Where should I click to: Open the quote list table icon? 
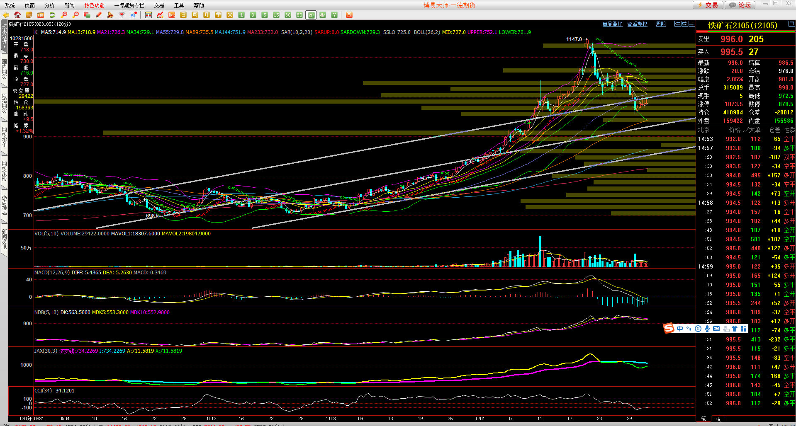click(x=148, y=15)
